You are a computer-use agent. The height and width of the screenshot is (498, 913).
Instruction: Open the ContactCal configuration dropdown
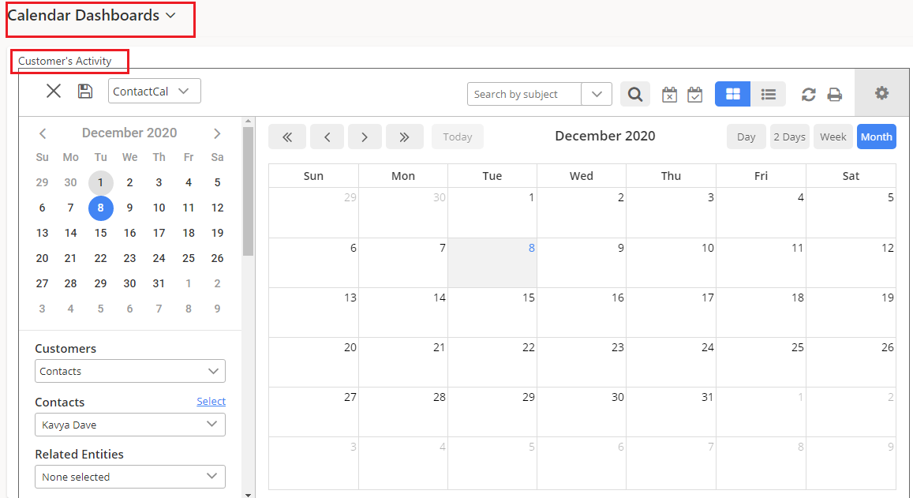click(x=155, y=91)
